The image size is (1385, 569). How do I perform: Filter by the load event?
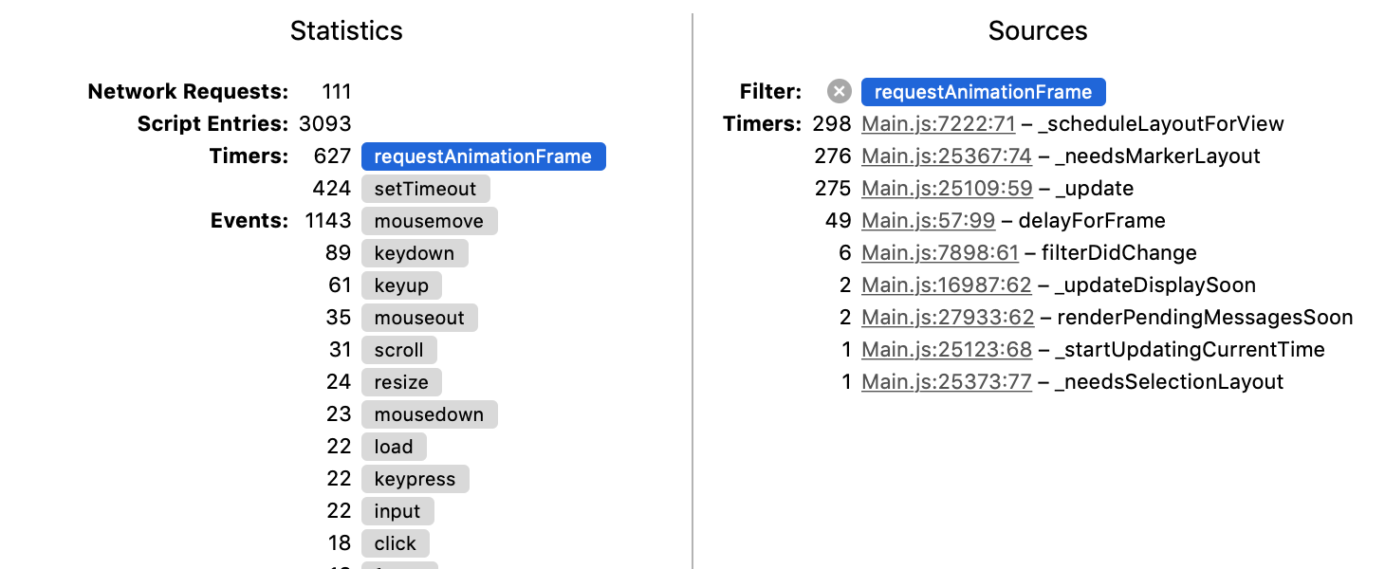pyautogui.click(x=394, y=447)
